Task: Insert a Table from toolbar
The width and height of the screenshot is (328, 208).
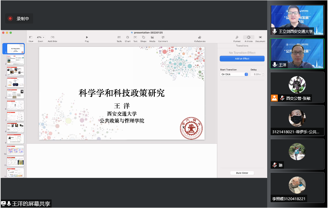Action: click(x=119, y=37)
